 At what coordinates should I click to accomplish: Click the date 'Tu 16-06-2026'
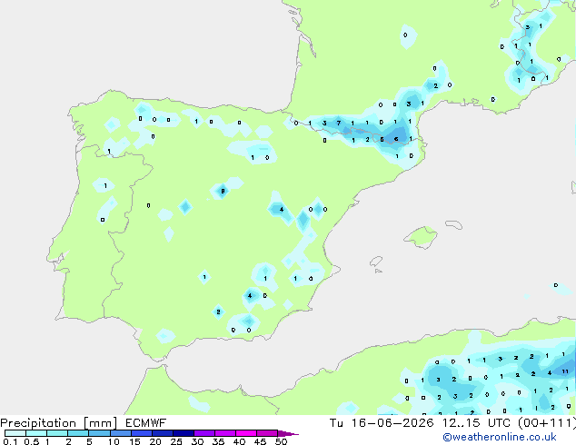point(382,423)
